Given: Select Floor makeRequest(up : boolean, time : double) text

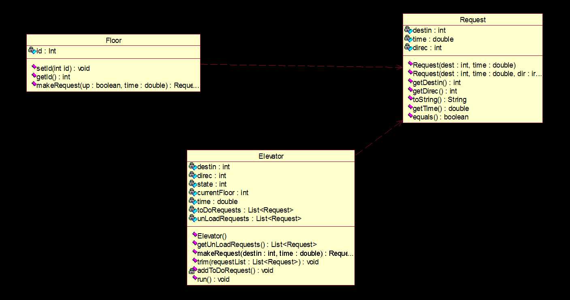Looking at the screenshot, I should click(118, 85).
